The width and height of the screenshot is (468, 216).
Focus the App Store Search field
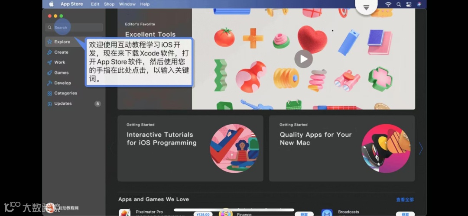tap(74, 27)
